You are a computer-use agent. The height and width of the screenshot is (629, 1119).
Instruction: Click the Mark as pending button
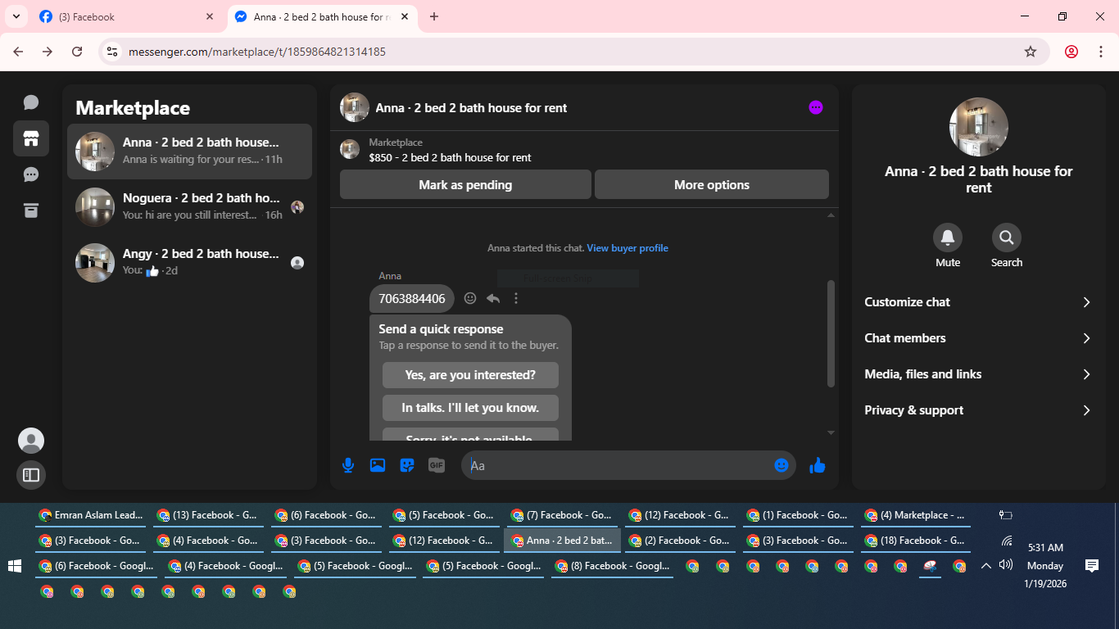(x=465, y=184)
